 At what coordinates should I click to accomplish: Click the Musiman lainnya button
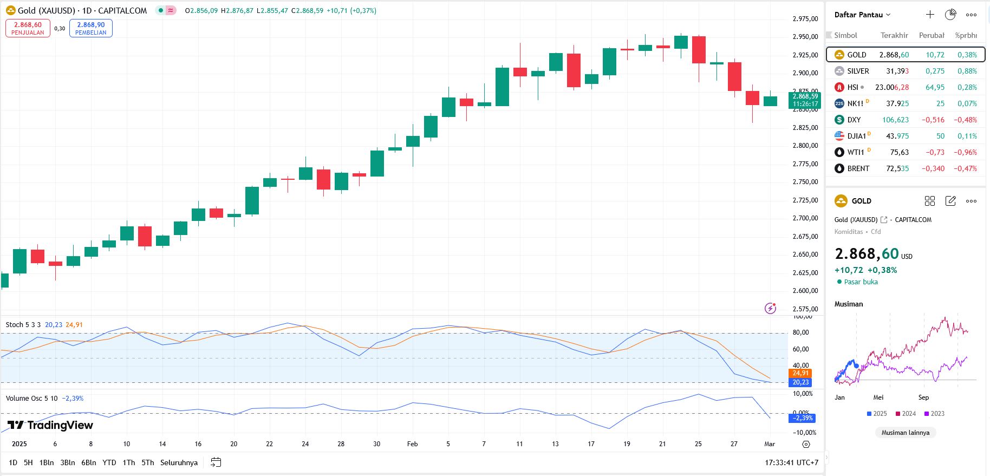[905, 433]
